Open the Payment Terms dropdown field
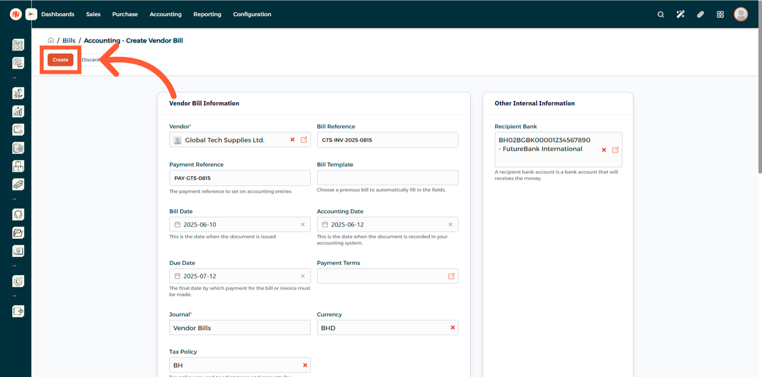762x377 pixels. click(x=381, y=276)
